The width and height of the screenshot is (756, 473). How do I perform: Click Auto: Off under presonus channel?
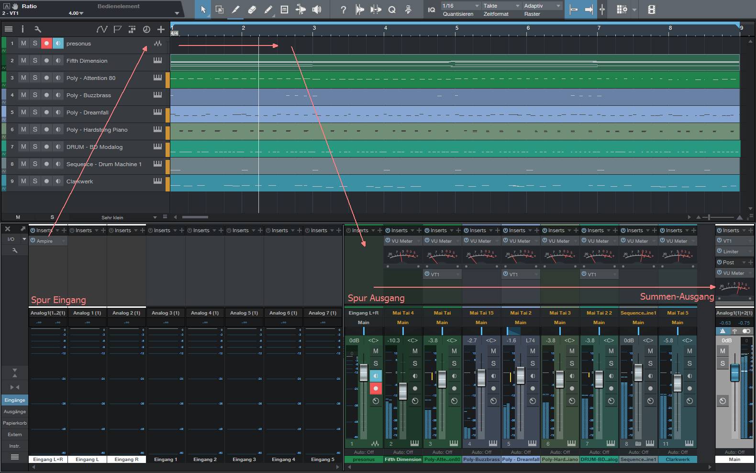[364, 452]
